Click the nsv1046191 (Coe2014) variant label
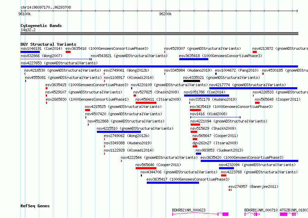This screenshot has width=308, height=218. pos(42,48)
